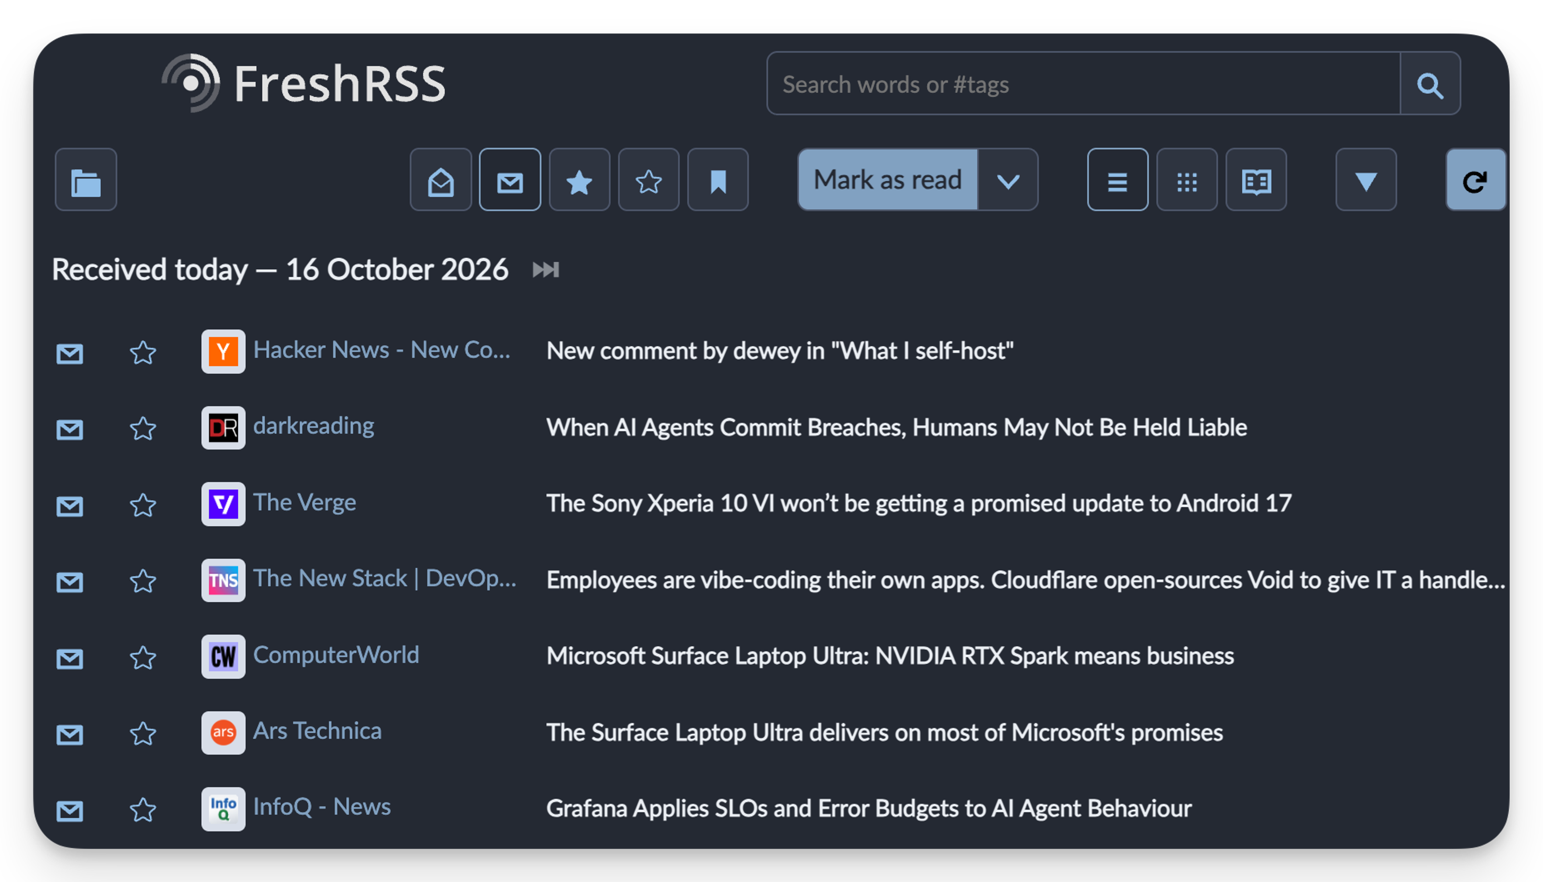Screen dimensions: 1543x882
Task: Star the darkreading AI Agents article
Action: 143,429
